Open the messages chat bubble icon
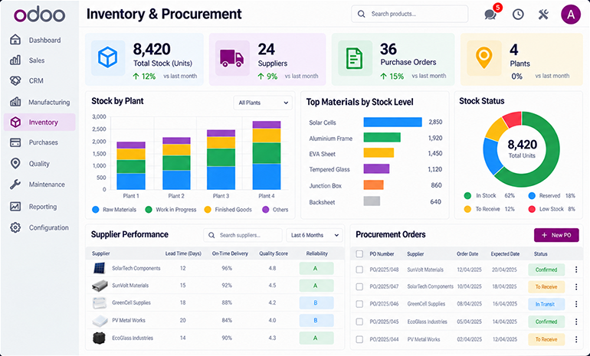The image size is (590, 356). (490, 15)
